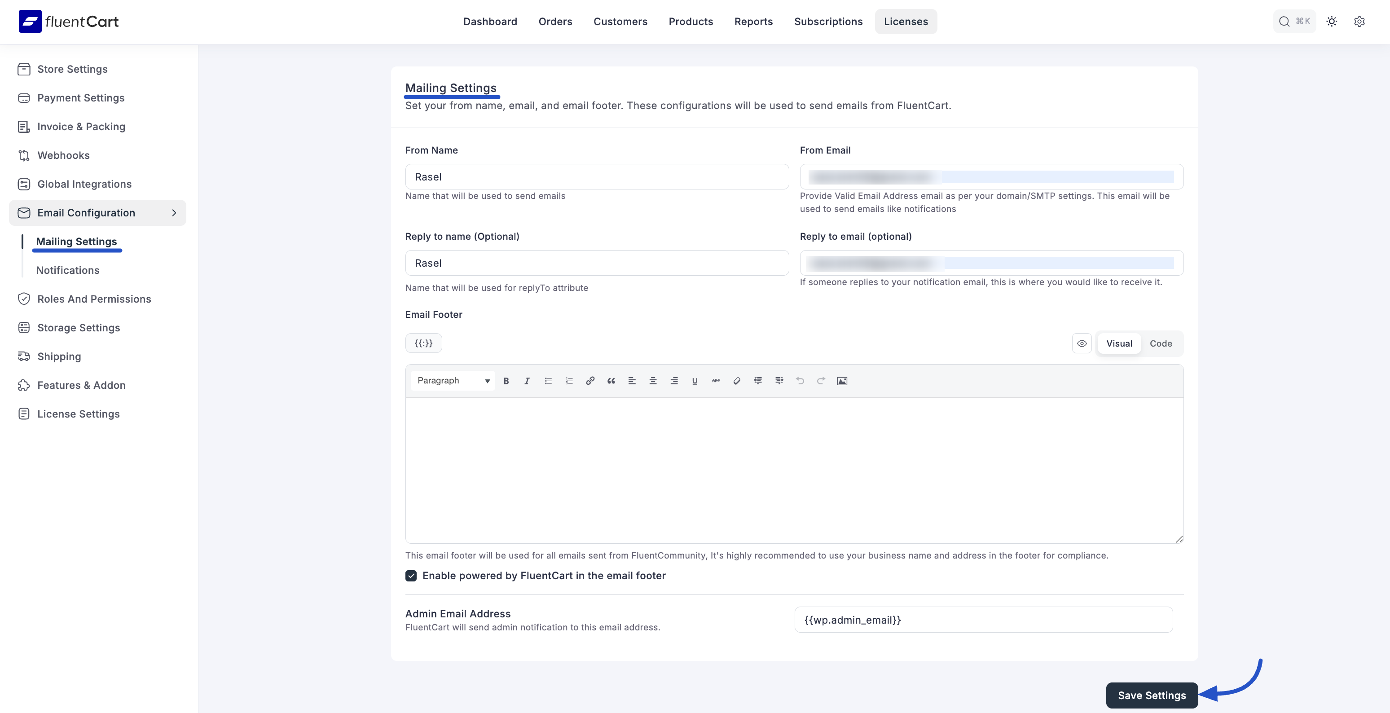
Task: Toggle the footer preview eye icon
Action: tap(1082, 343)
